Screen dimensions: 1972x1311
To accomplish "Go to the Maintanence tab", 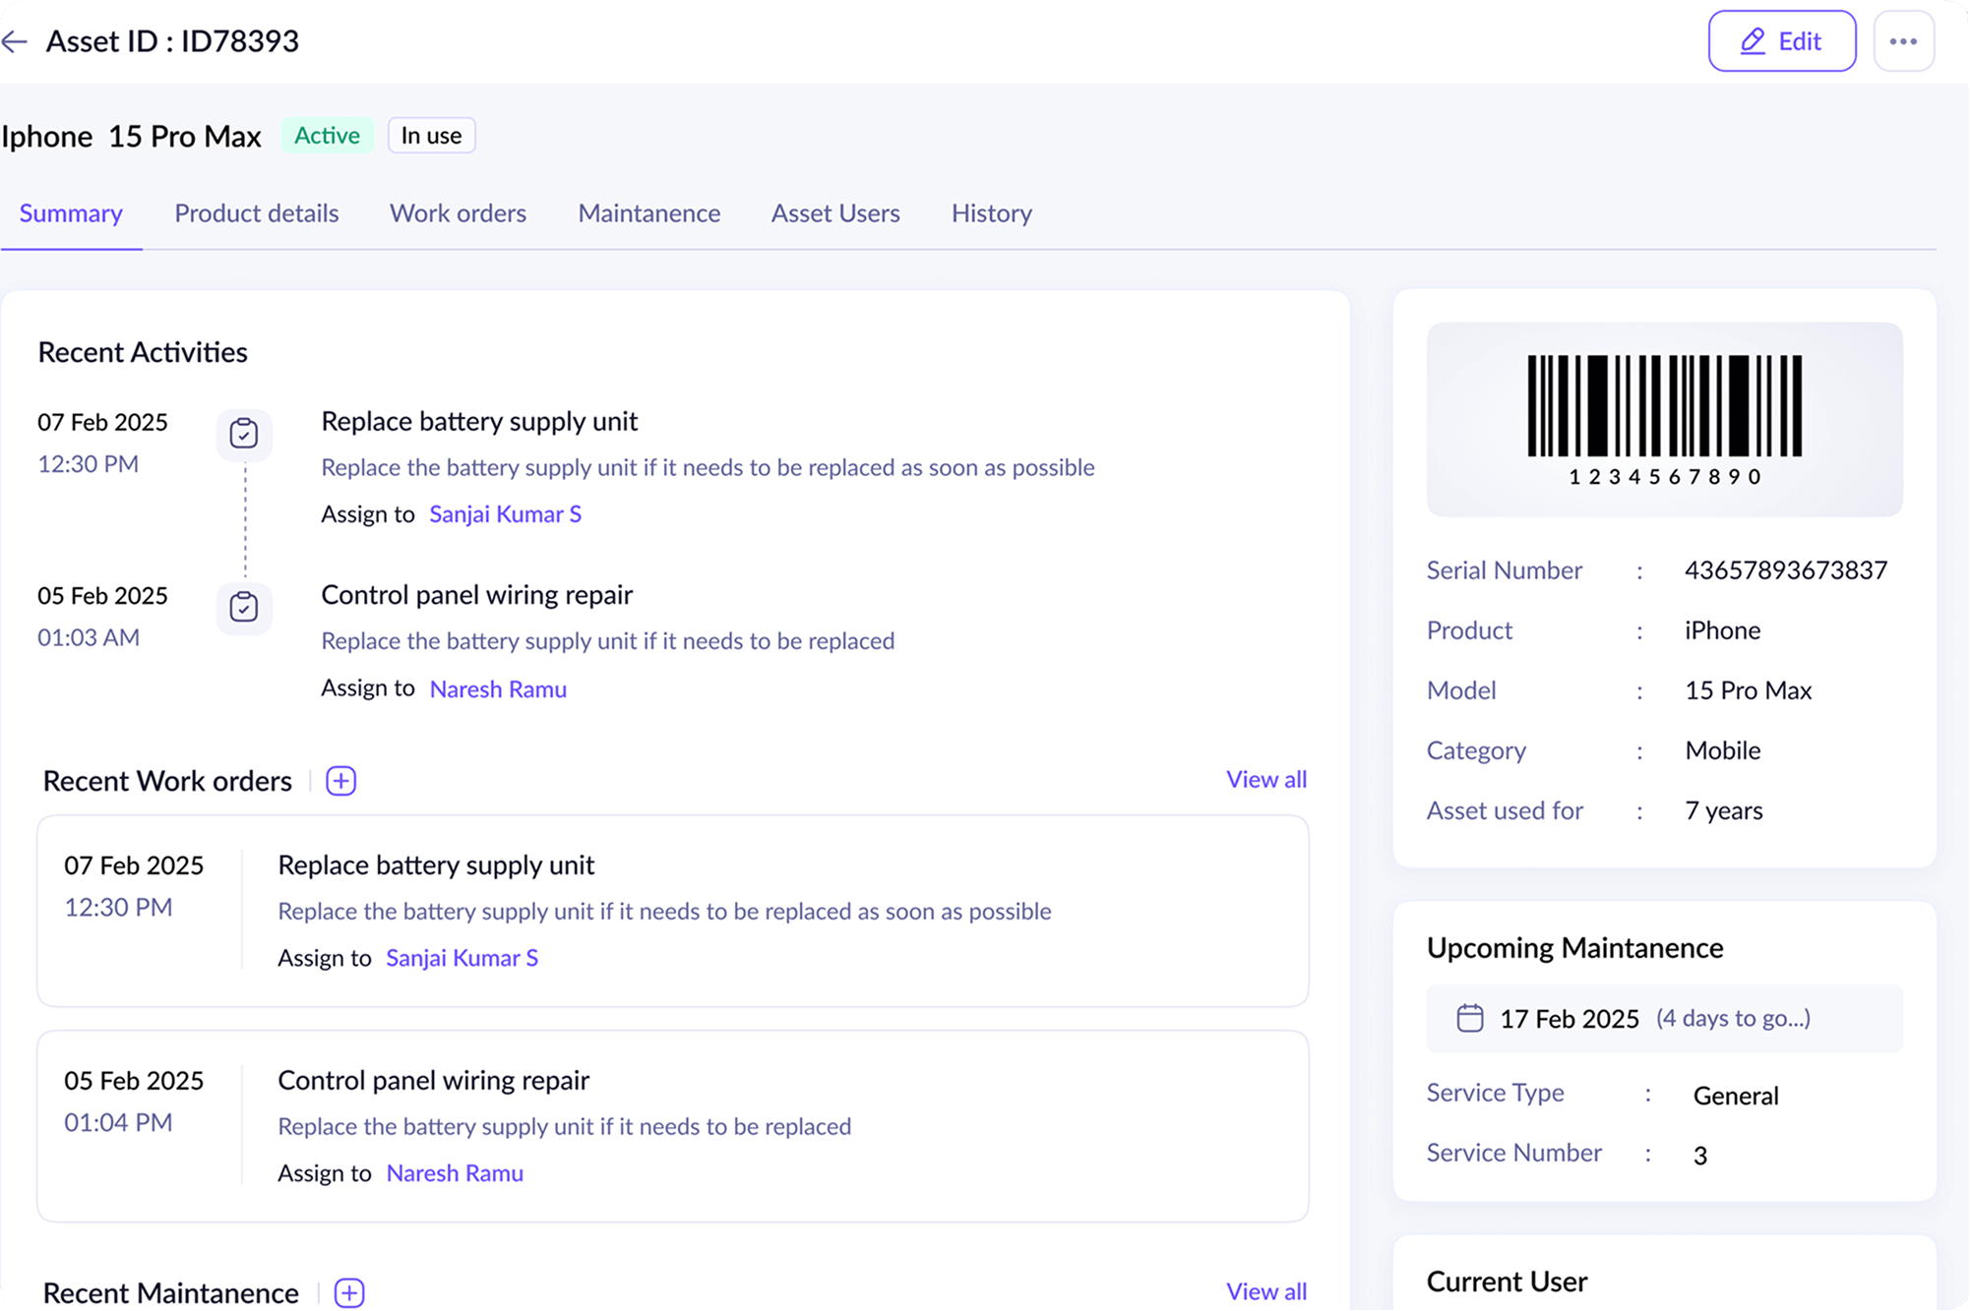I will (648, 213).
